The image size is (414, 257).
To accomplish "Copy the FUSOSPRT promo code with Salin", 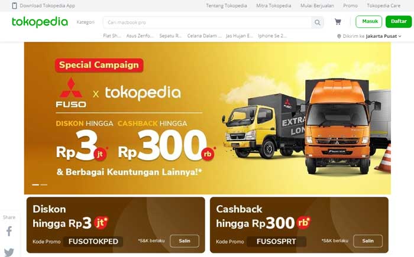I will [x=368, y=241].
